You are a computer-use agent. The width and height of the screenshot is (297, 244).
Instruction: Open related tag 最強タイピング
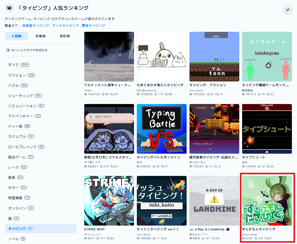pyautogui.click(x=93, y=25)
